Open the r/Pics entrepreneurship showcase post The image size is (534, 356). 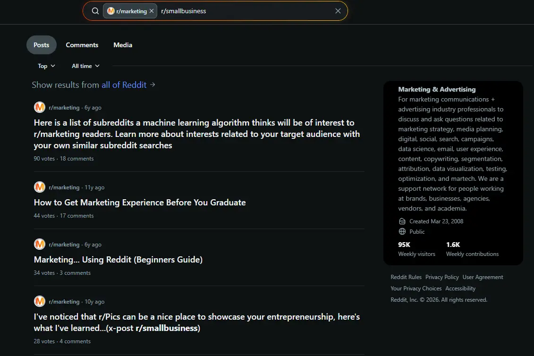point(197,322)
